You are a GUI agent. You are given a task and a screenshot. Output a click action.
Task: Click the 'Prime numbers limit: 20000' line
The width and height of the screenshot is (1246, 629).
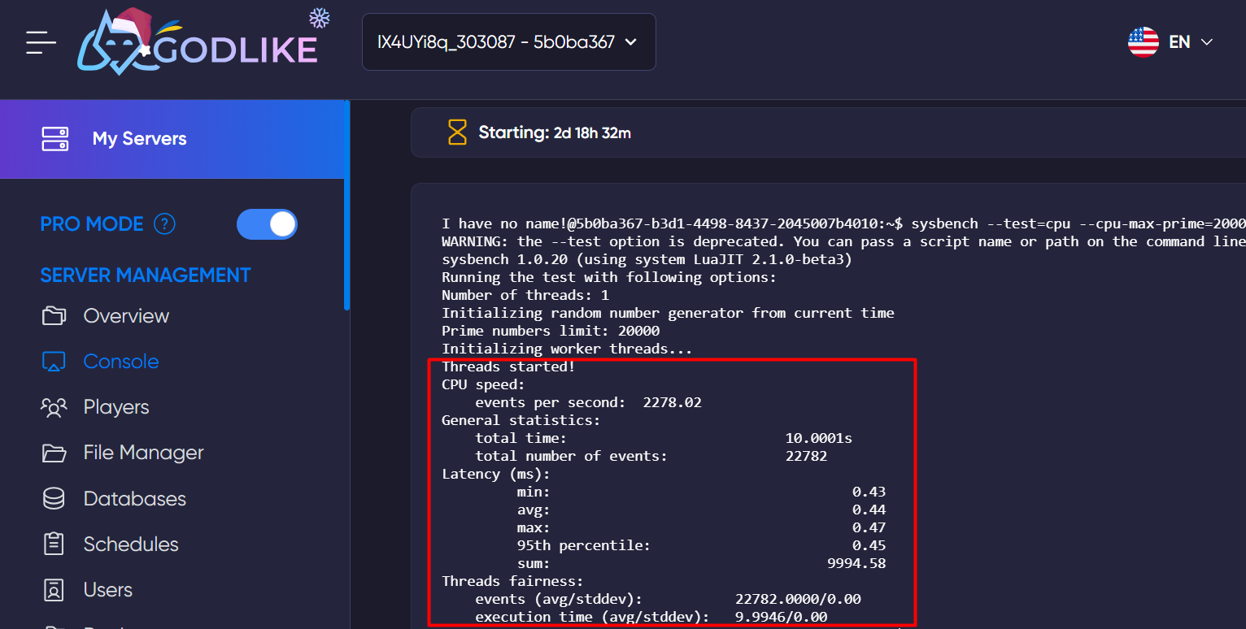(551, 331)
